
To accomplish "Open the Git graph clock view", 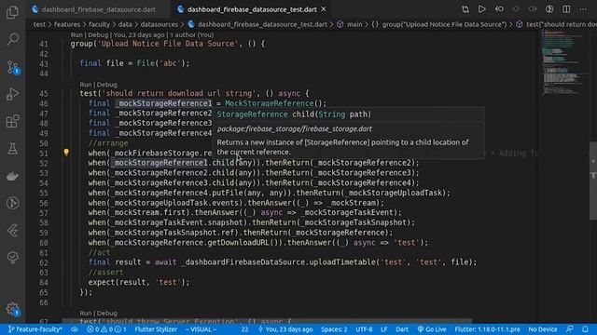I will (x=12, y=203).
